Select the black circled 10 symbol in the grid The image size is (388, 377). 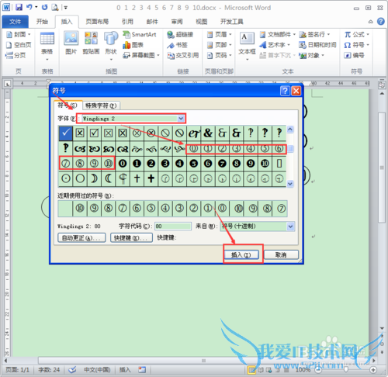coord(265,164)
